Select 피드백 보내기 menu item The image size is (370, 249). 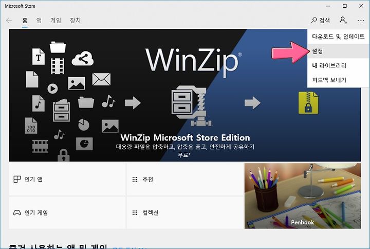pos(338,80)
